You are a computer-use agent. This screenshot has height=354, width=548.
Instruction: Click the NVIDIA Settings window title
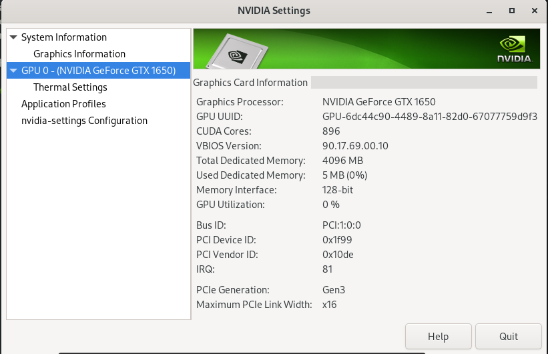(x=274, y=11)
